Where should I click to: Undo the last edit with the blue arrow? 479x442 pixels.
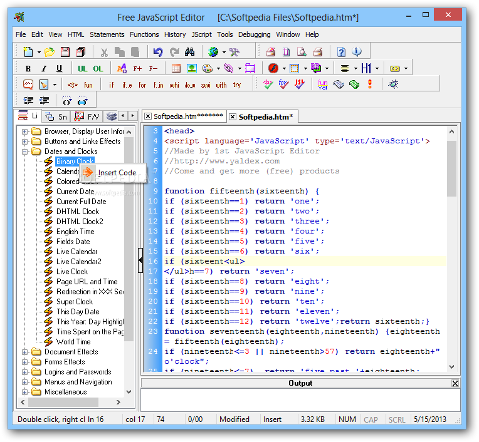158,52
